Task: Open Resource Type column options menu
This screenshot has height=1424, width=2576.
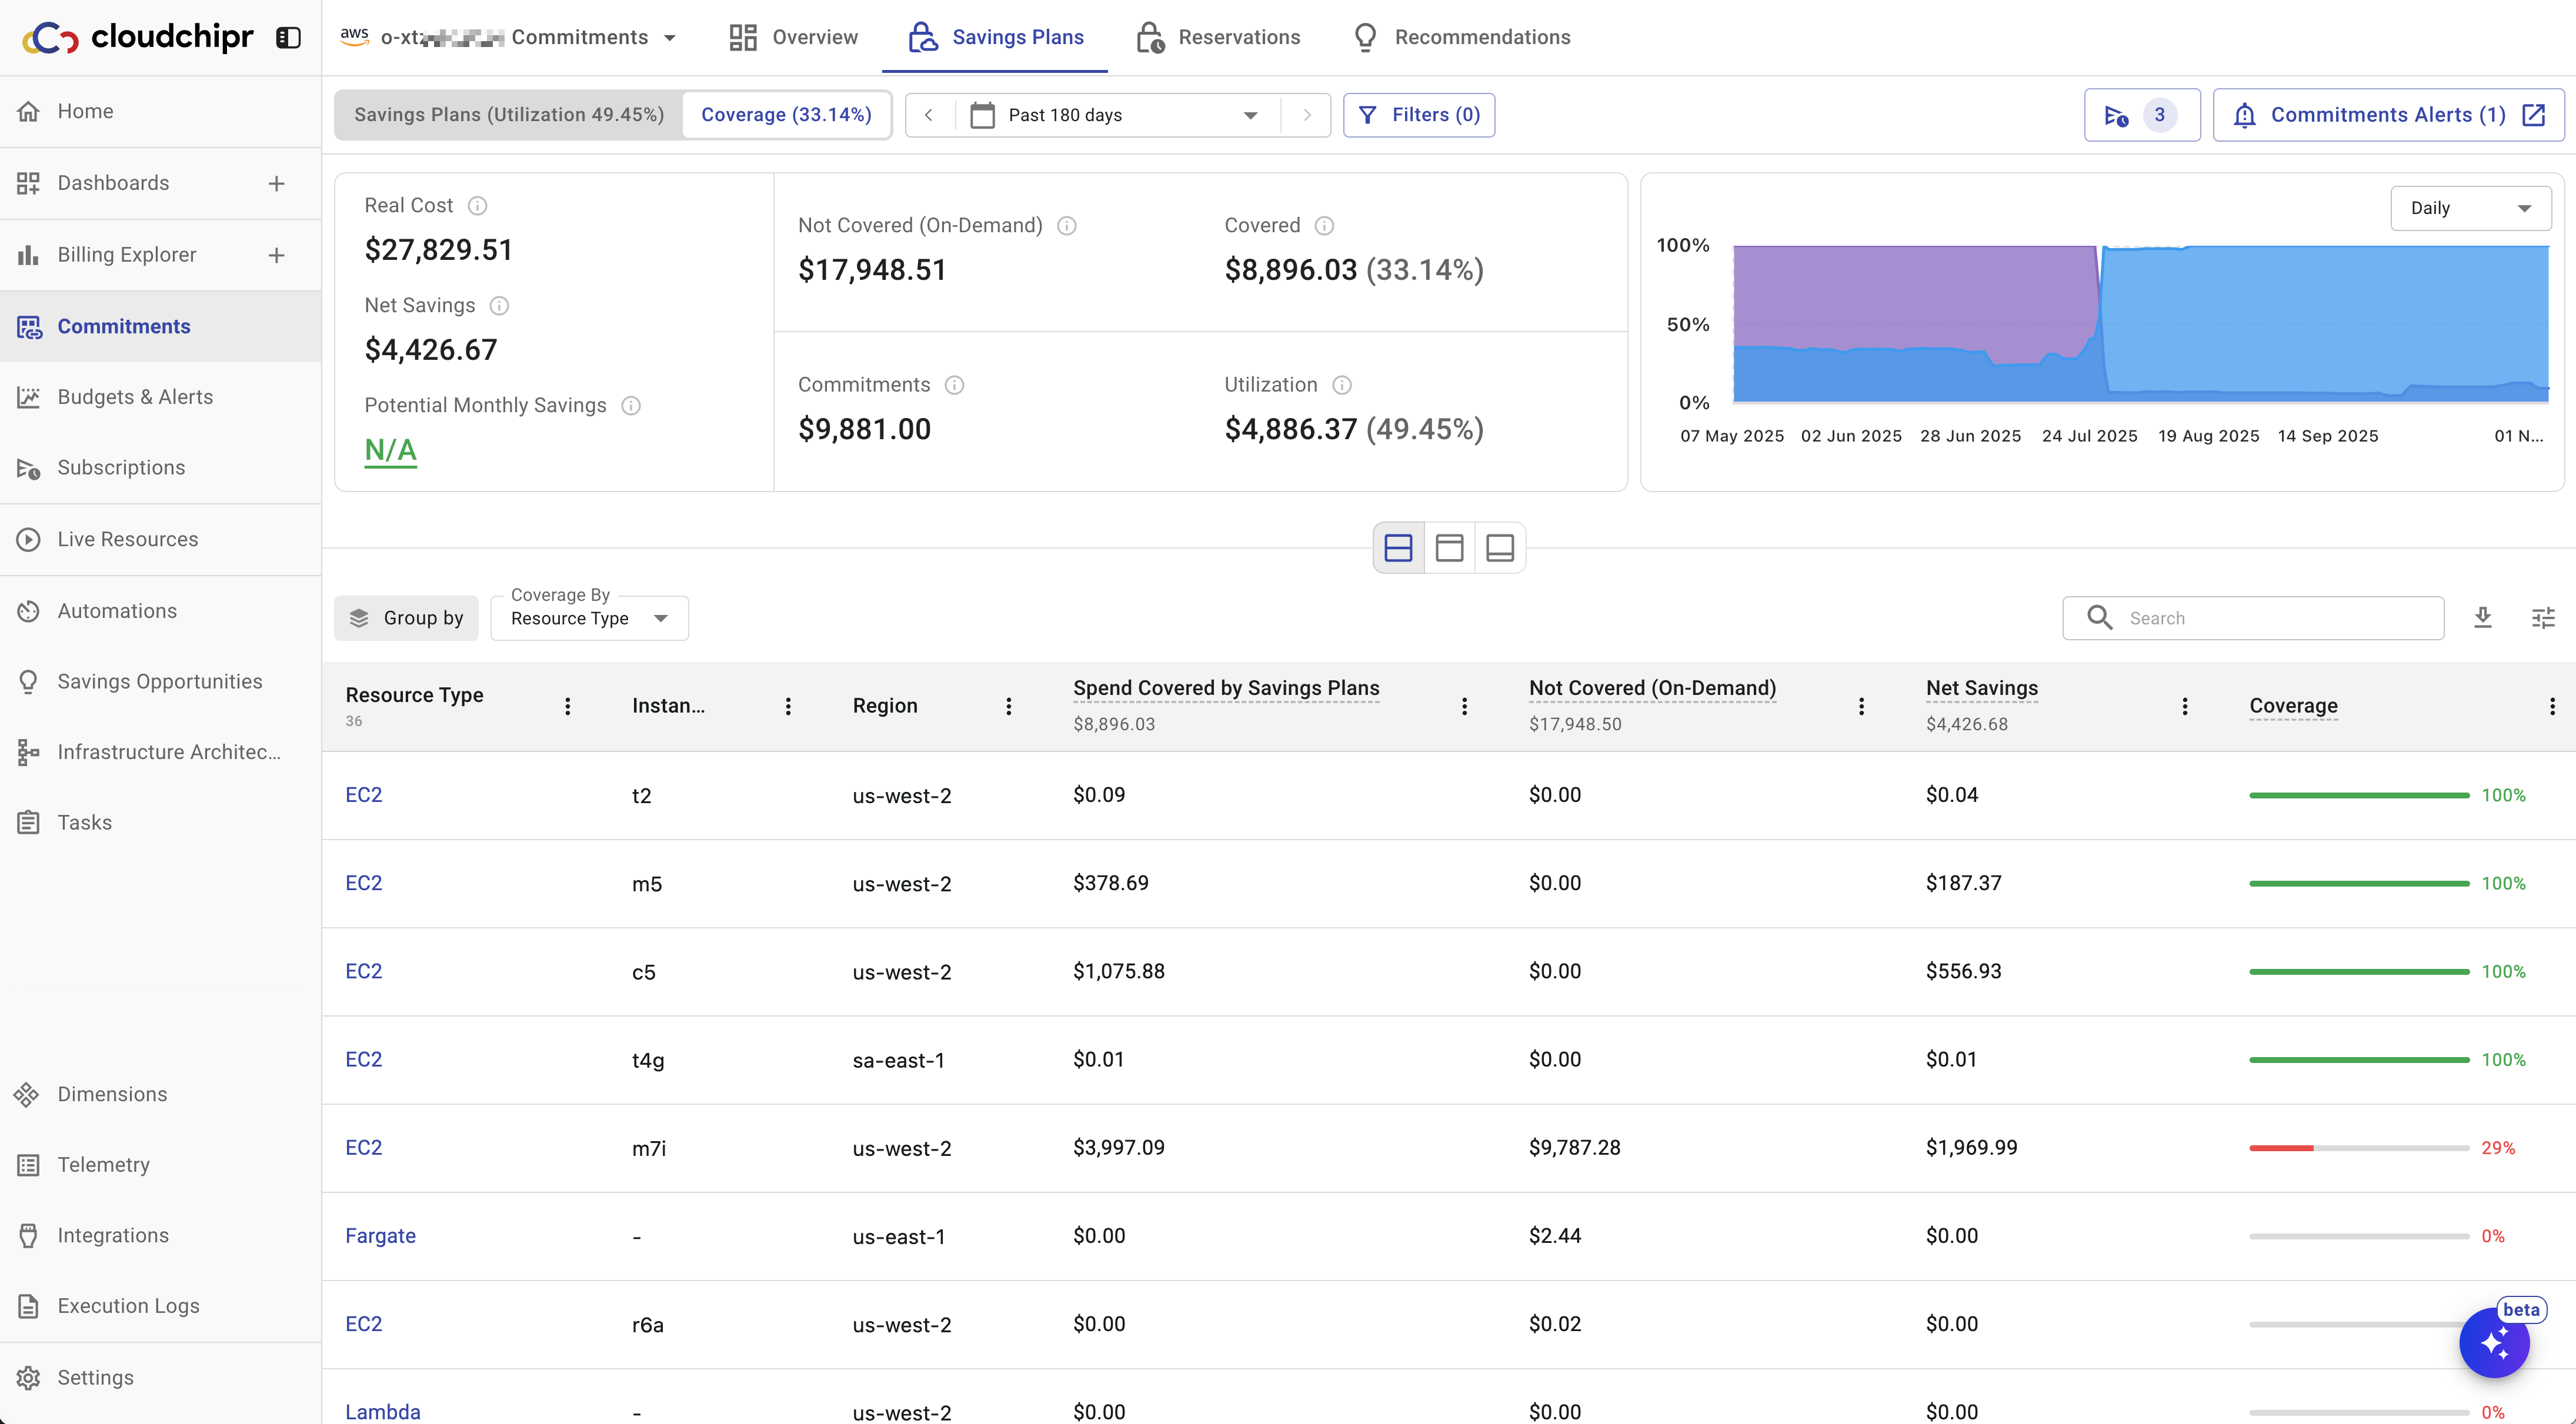Action: coord(567,706)
